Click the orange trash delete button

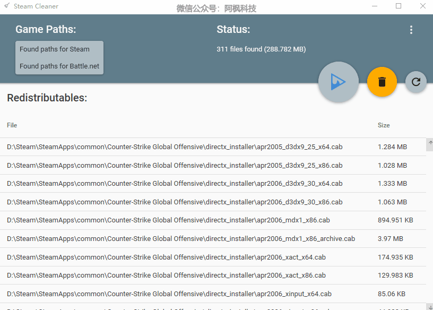pyautogui.click(x=382, y=82)
